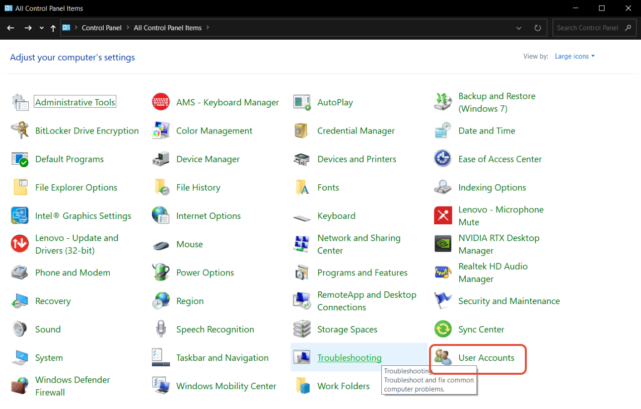Open the Security and Maintenance link
Image resolution: width=641 pixels, height=409 pixels.
(x=509, y=301)
